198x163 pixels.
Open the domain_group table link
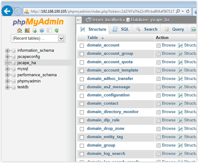tap(101, 145)
